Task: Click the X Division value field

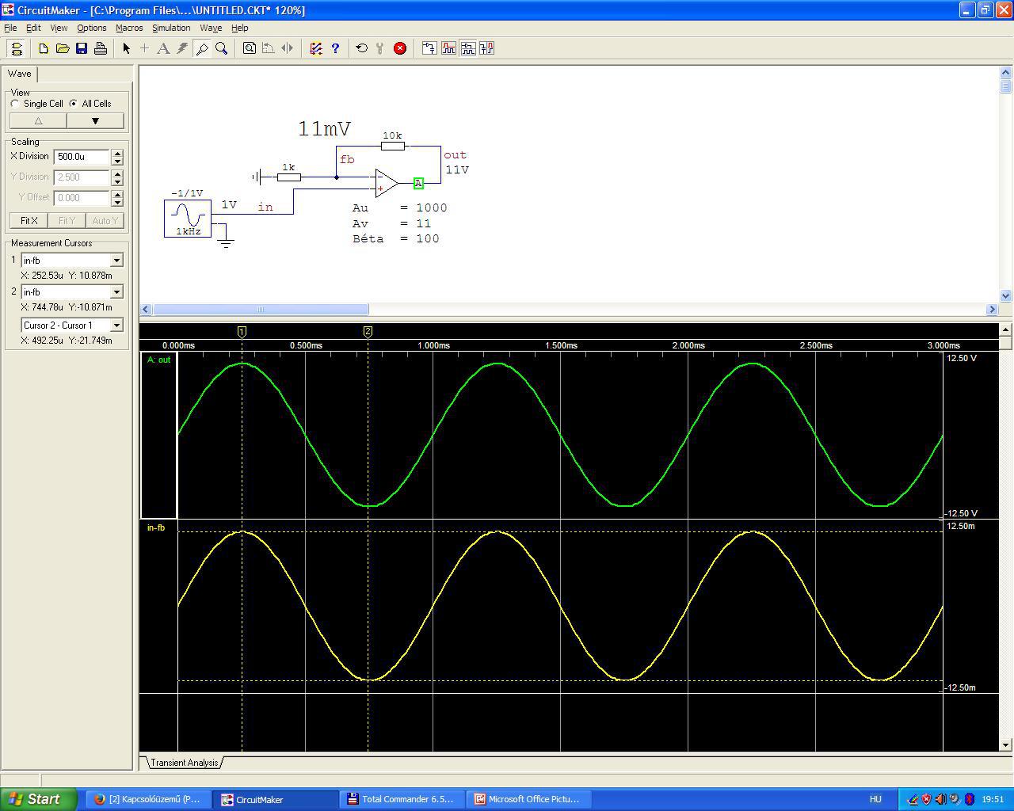Action: (81, 157)
